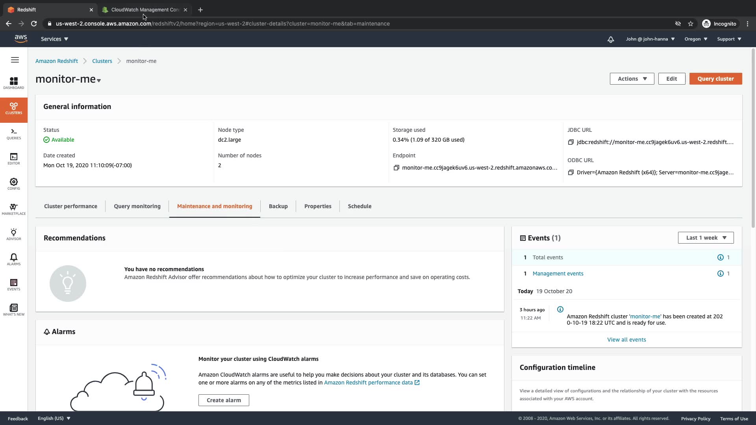Switch to the Query monitoring tab
Viewport: 756px width, 425px height.
(137, 206)
